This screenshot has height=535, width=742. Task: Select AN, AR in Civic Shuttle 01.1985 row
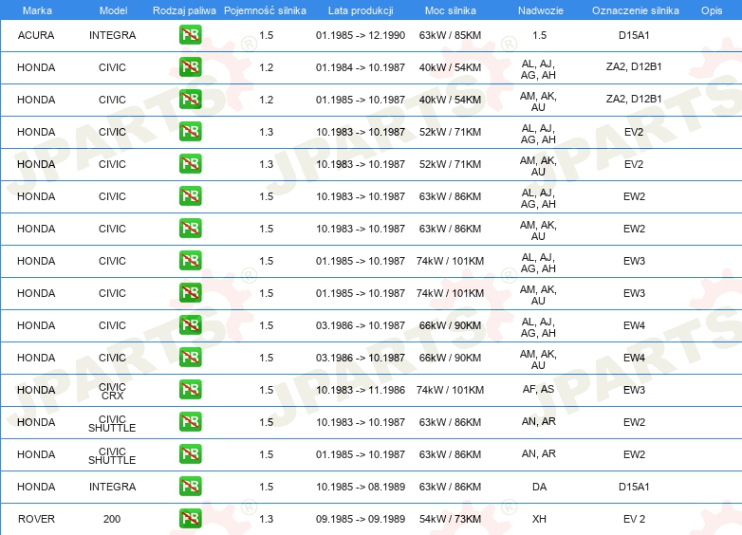click(x=539, y=453)
